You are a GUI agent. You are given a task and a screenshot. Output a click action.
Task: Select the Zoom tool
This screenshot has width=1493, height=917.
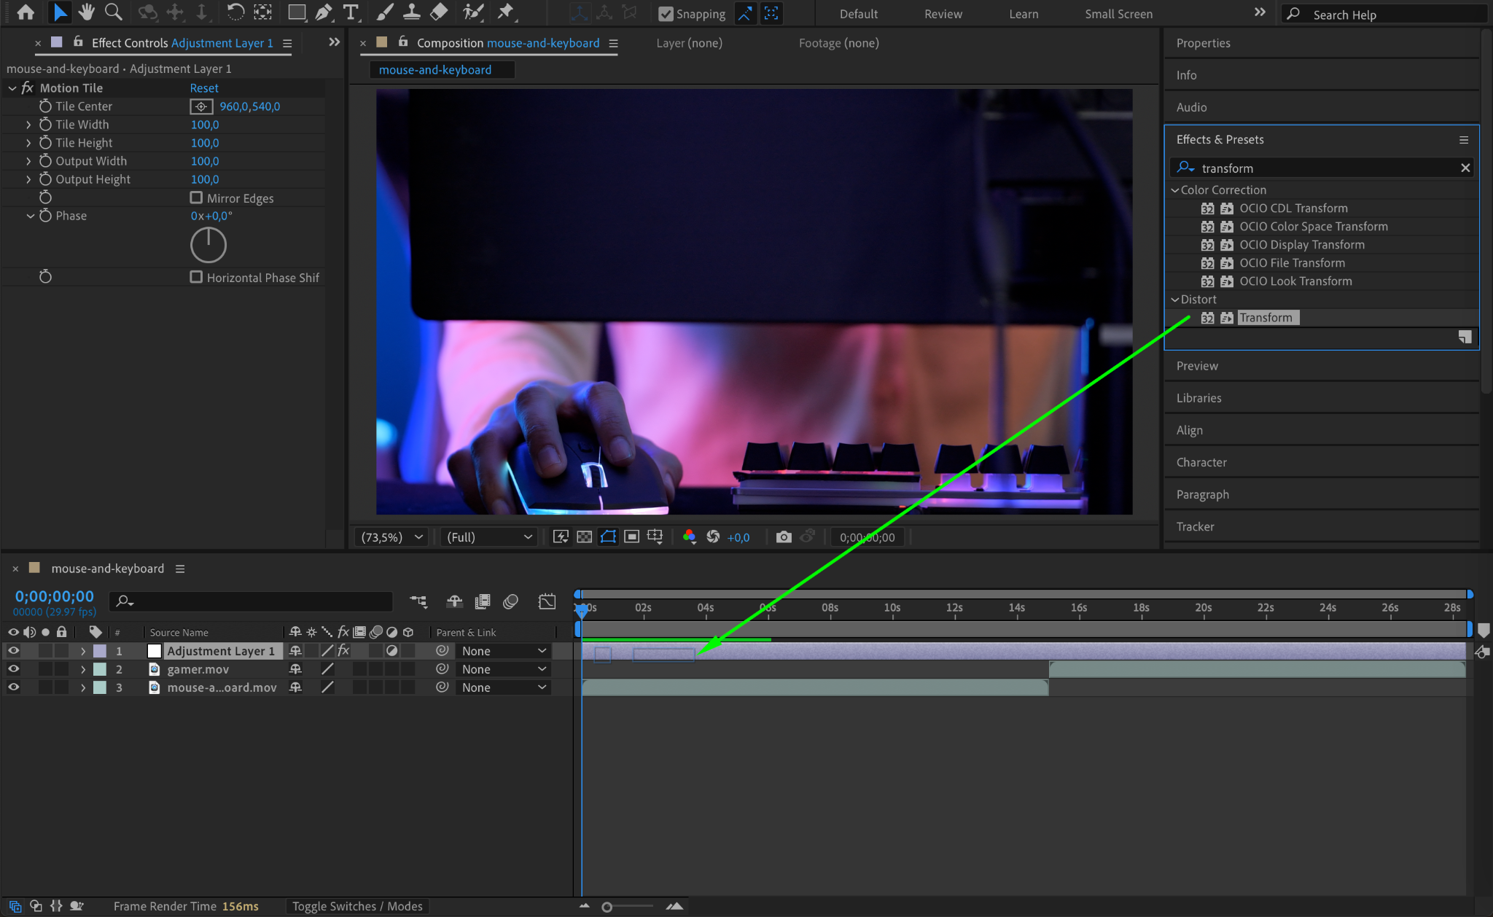point(113,12)
